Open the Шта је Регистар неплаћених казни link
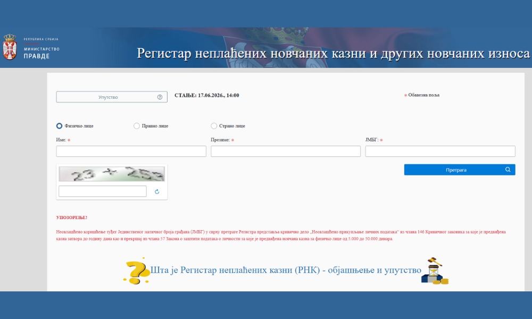532x319 pixels. [x=286, y=270]
